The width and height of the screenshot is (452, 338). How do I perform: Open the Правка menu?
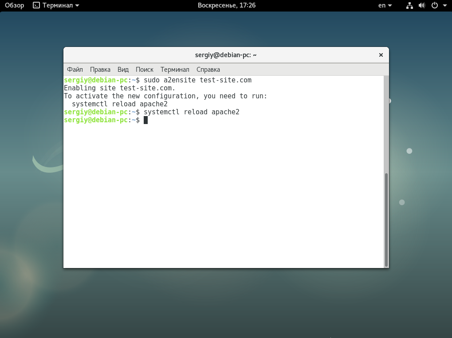[100, 70]
